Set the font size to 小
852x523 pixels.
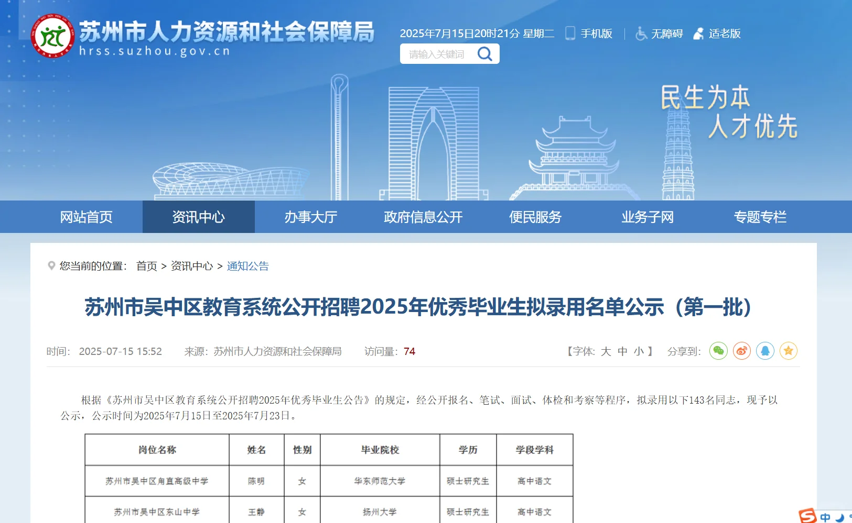[639, 351]
